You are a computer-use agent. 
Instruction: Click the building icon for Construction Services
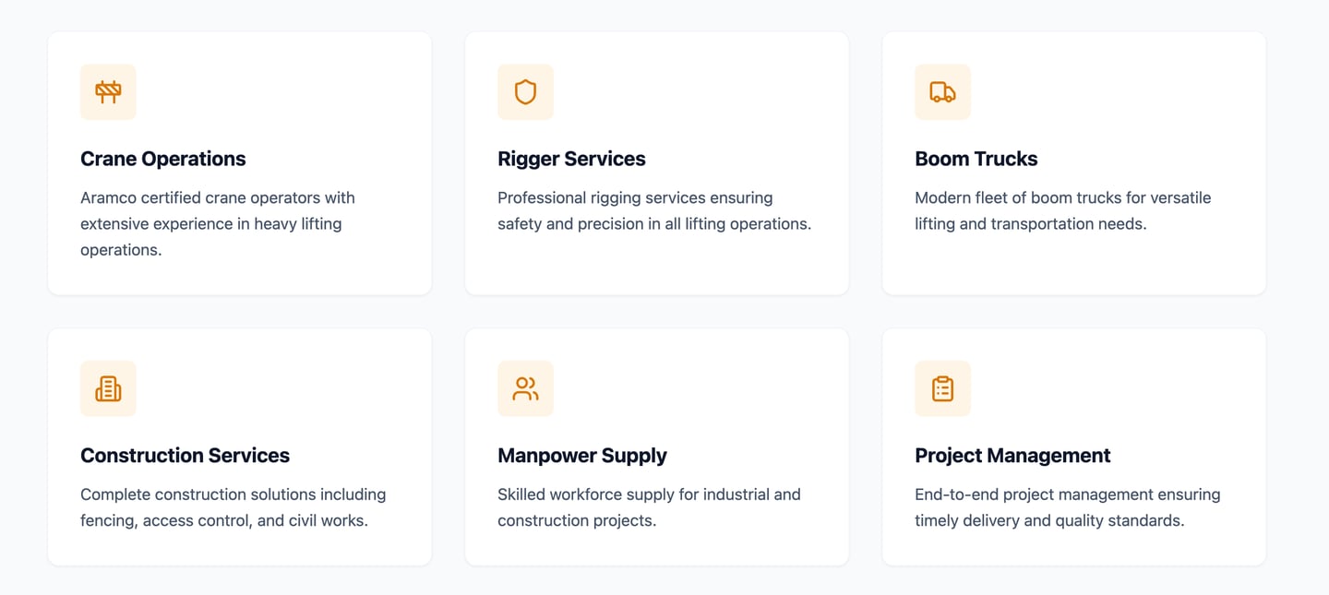(108, 388)
